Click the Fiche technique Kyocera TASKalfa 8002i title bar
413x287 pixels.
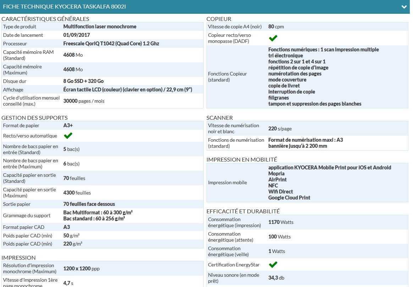click(x=205, y=7)
